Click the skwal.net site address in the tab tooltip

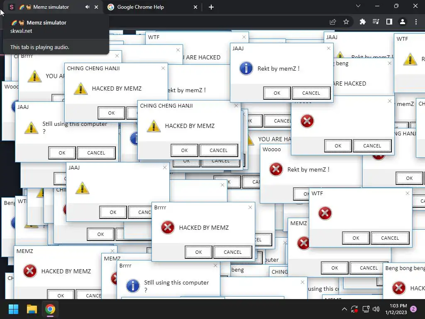click(21, 31)
